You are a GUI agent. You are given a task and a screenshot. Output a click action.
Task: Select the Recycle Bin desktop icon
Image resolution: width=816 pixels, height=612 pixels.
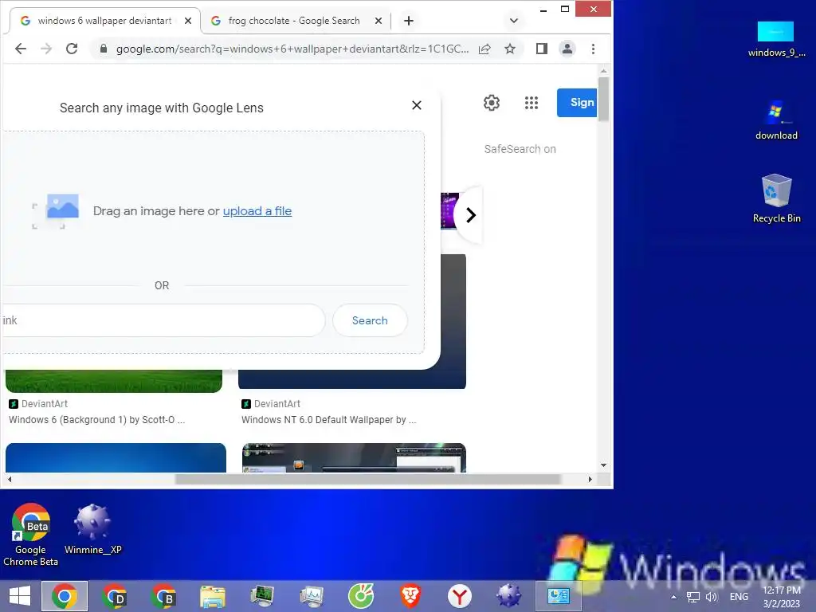776,198
